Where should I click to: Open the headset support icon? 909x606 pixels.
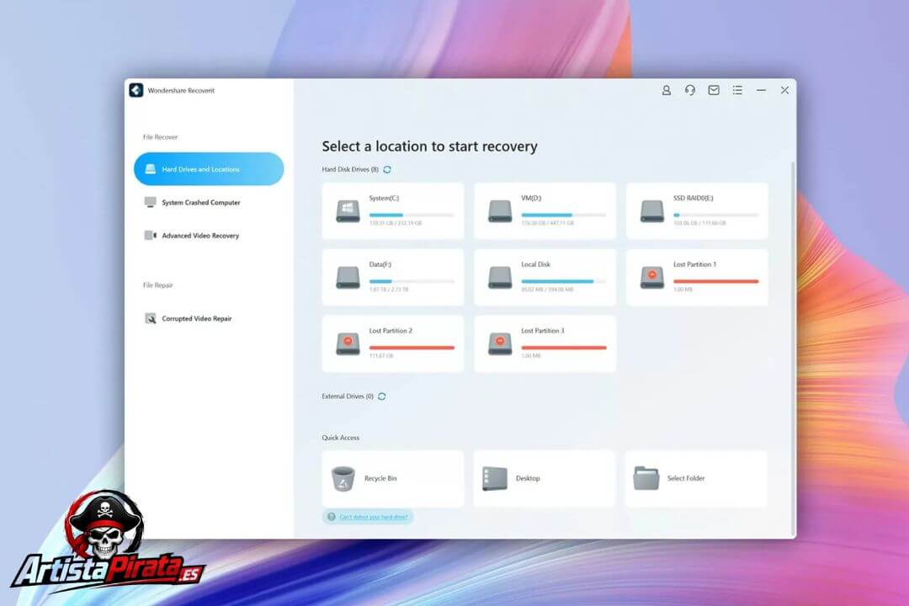(x=690, y=90)
